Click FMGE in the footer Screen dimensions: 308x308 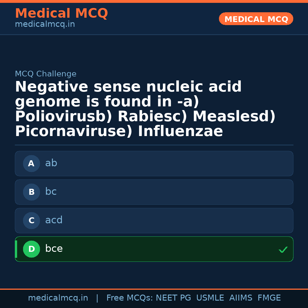tap(269, 298)
